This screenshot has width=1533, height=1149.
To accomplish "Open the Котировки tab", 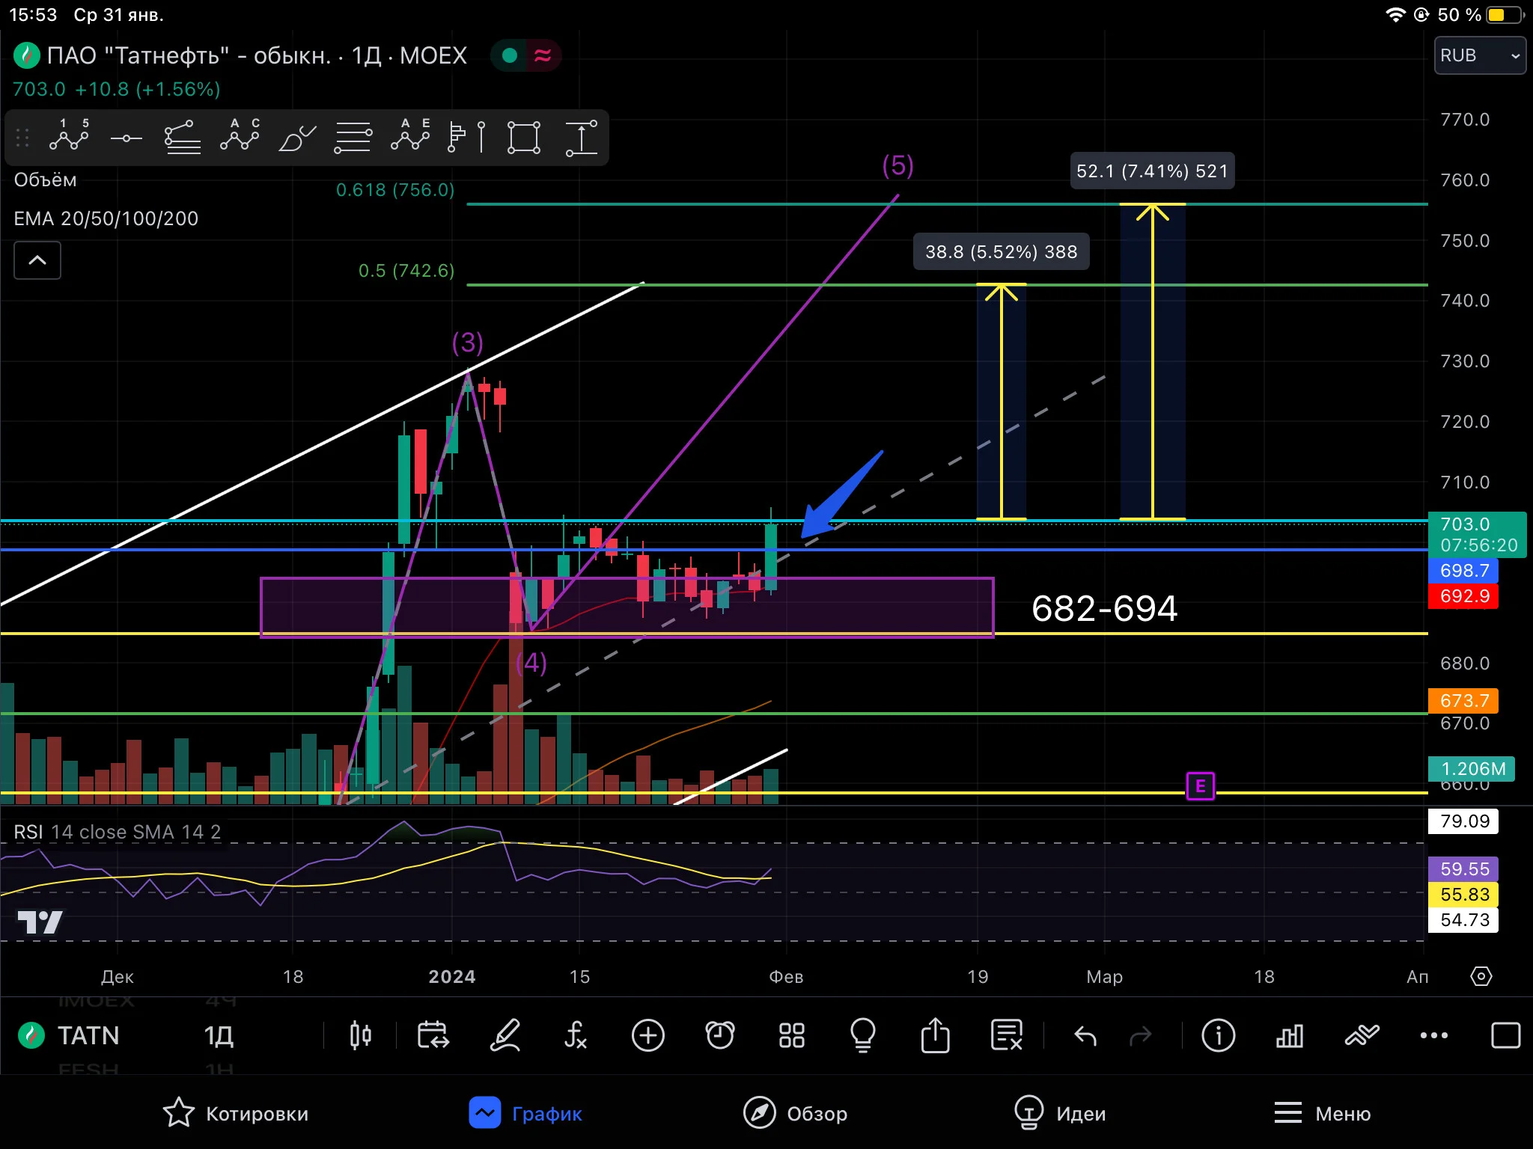I will coord(235,1113).
